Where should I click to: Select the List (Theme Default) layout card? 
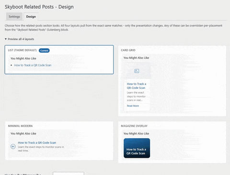point(59,60)
